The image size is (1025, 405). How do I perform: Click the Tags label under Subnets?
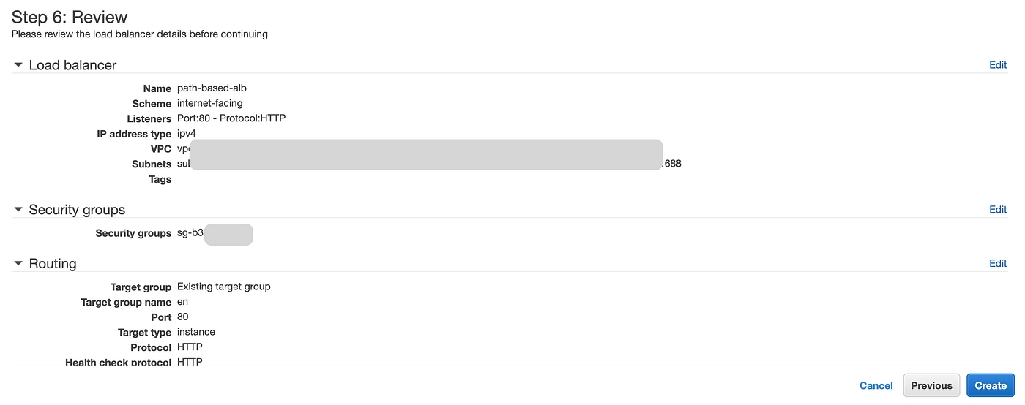pos(160,180)
